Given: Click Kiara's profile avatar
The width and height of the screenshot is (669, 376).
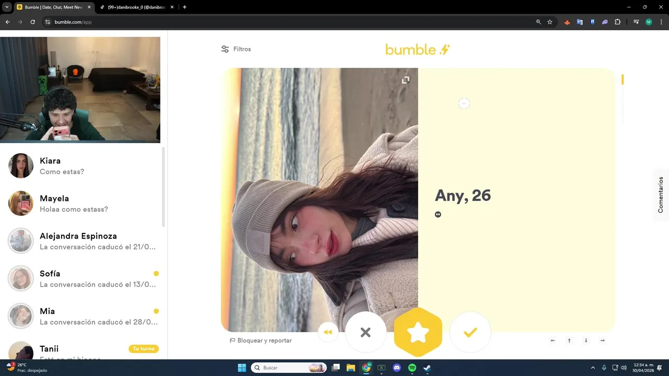Looking at the screenshot, I should (x=21, y=166).
